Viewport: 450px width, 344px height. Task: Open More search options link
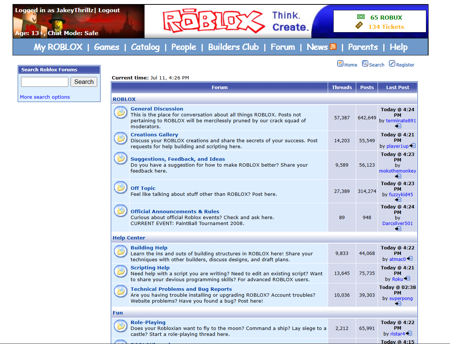[x=45, y=97]
